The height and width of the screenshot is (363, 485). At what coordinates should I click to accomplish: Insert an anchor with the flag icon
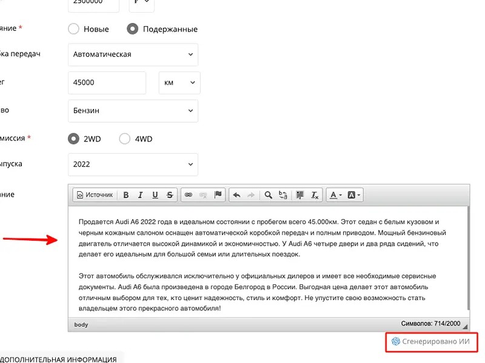[218, 195]
